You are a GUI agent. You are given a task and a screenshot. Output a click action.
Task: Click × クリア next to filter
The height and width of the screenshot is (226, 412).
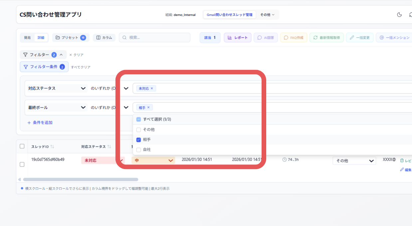(76, 55)
